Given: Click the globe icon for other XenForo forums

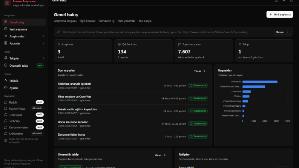Looking at the screenshot, I should coord(6,141).
